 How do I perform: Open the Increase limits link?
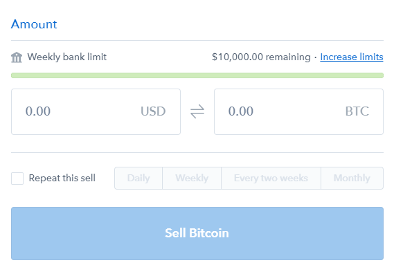tap(352, 57)
